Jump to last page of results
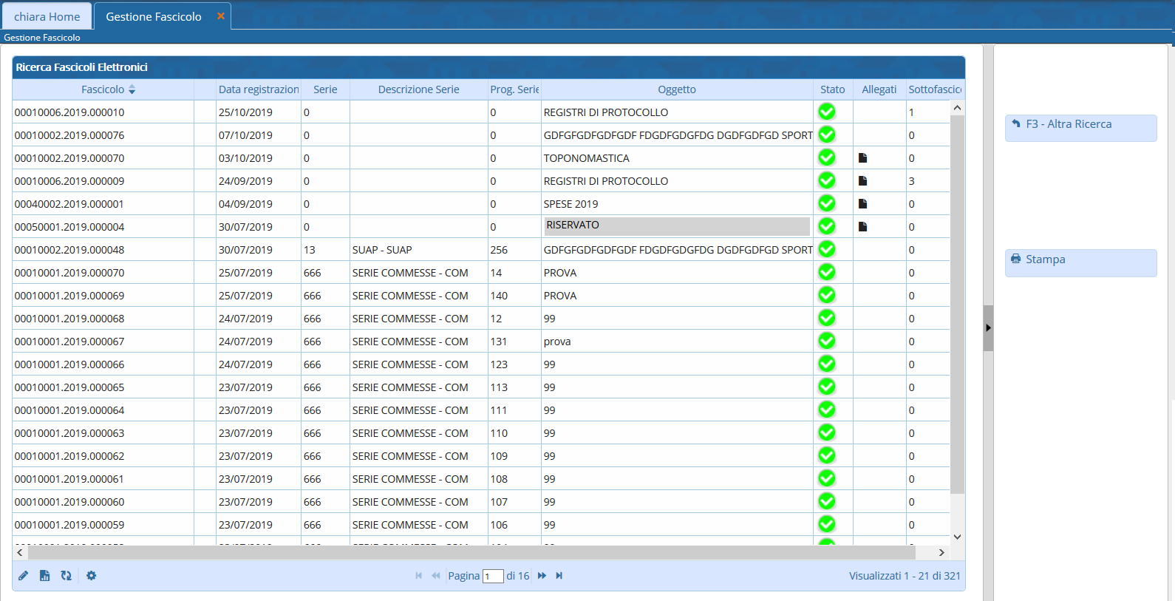Image resolution: width=1175 pixels, height=601 pixels. click(x=559, y=576)
